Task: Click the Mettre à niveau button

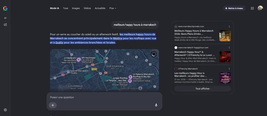Action: [234, 8]
